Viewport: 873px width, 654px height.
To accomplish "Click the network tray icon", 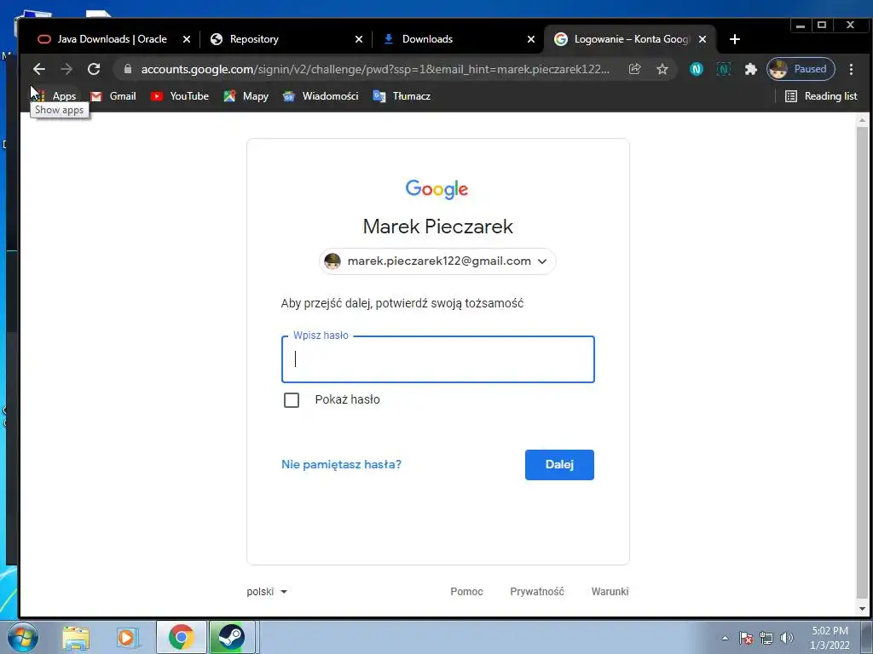I will tap(766, 638).
